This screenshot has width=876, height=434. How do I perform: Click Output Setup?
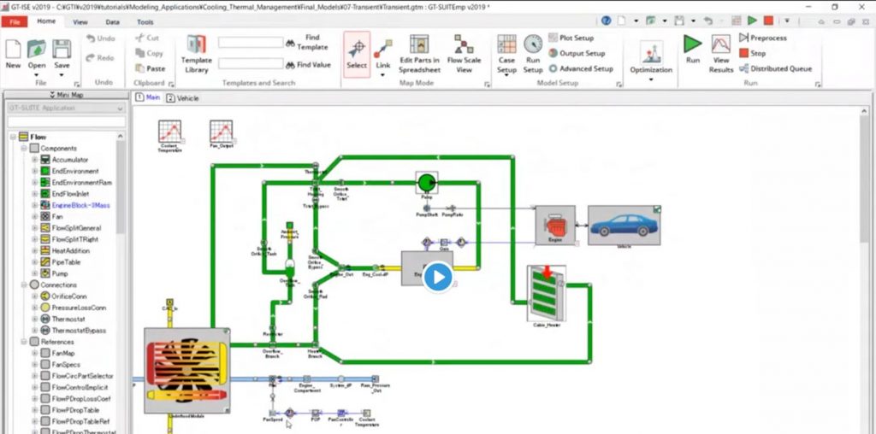577,53
